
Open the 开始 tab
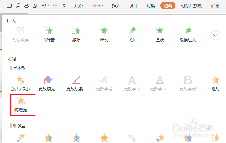[78, 5]
